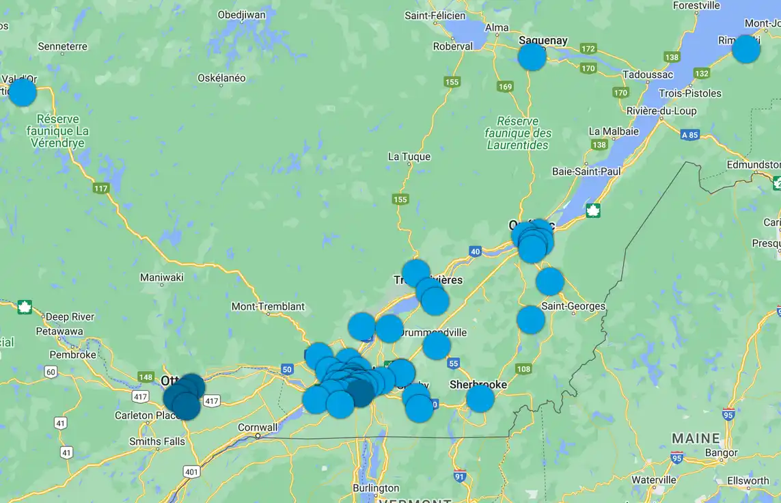Click the Trans-Canada maple leaf icon near Québec

pyautogui.click(x=593, y=210)
